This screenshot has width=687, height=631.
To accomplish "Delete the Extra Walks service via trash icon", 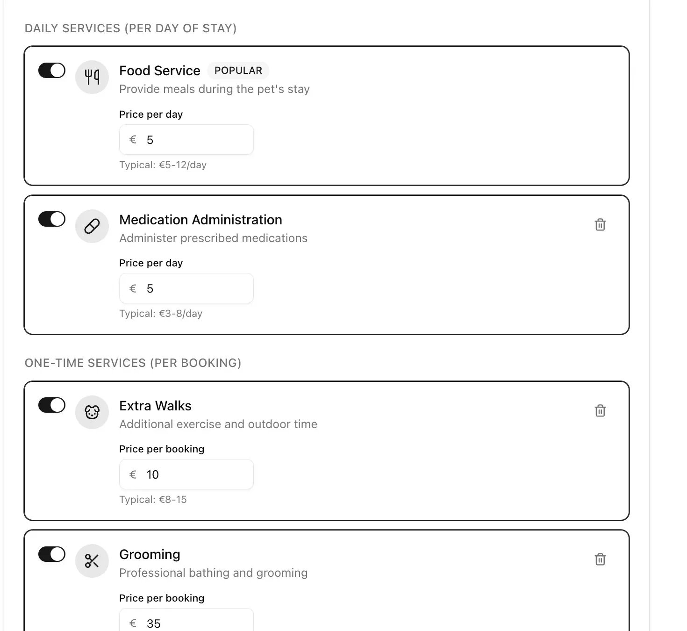I will click(x=600, y=411).
